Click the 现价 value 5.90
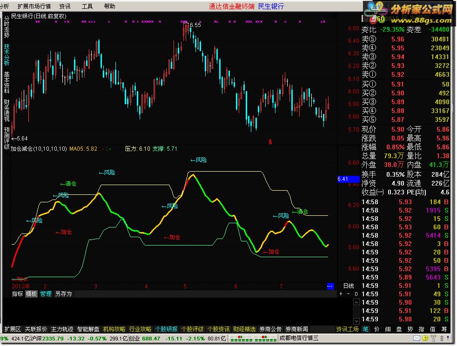This screenshot has width=457, height=346. [x=398, y=129]
